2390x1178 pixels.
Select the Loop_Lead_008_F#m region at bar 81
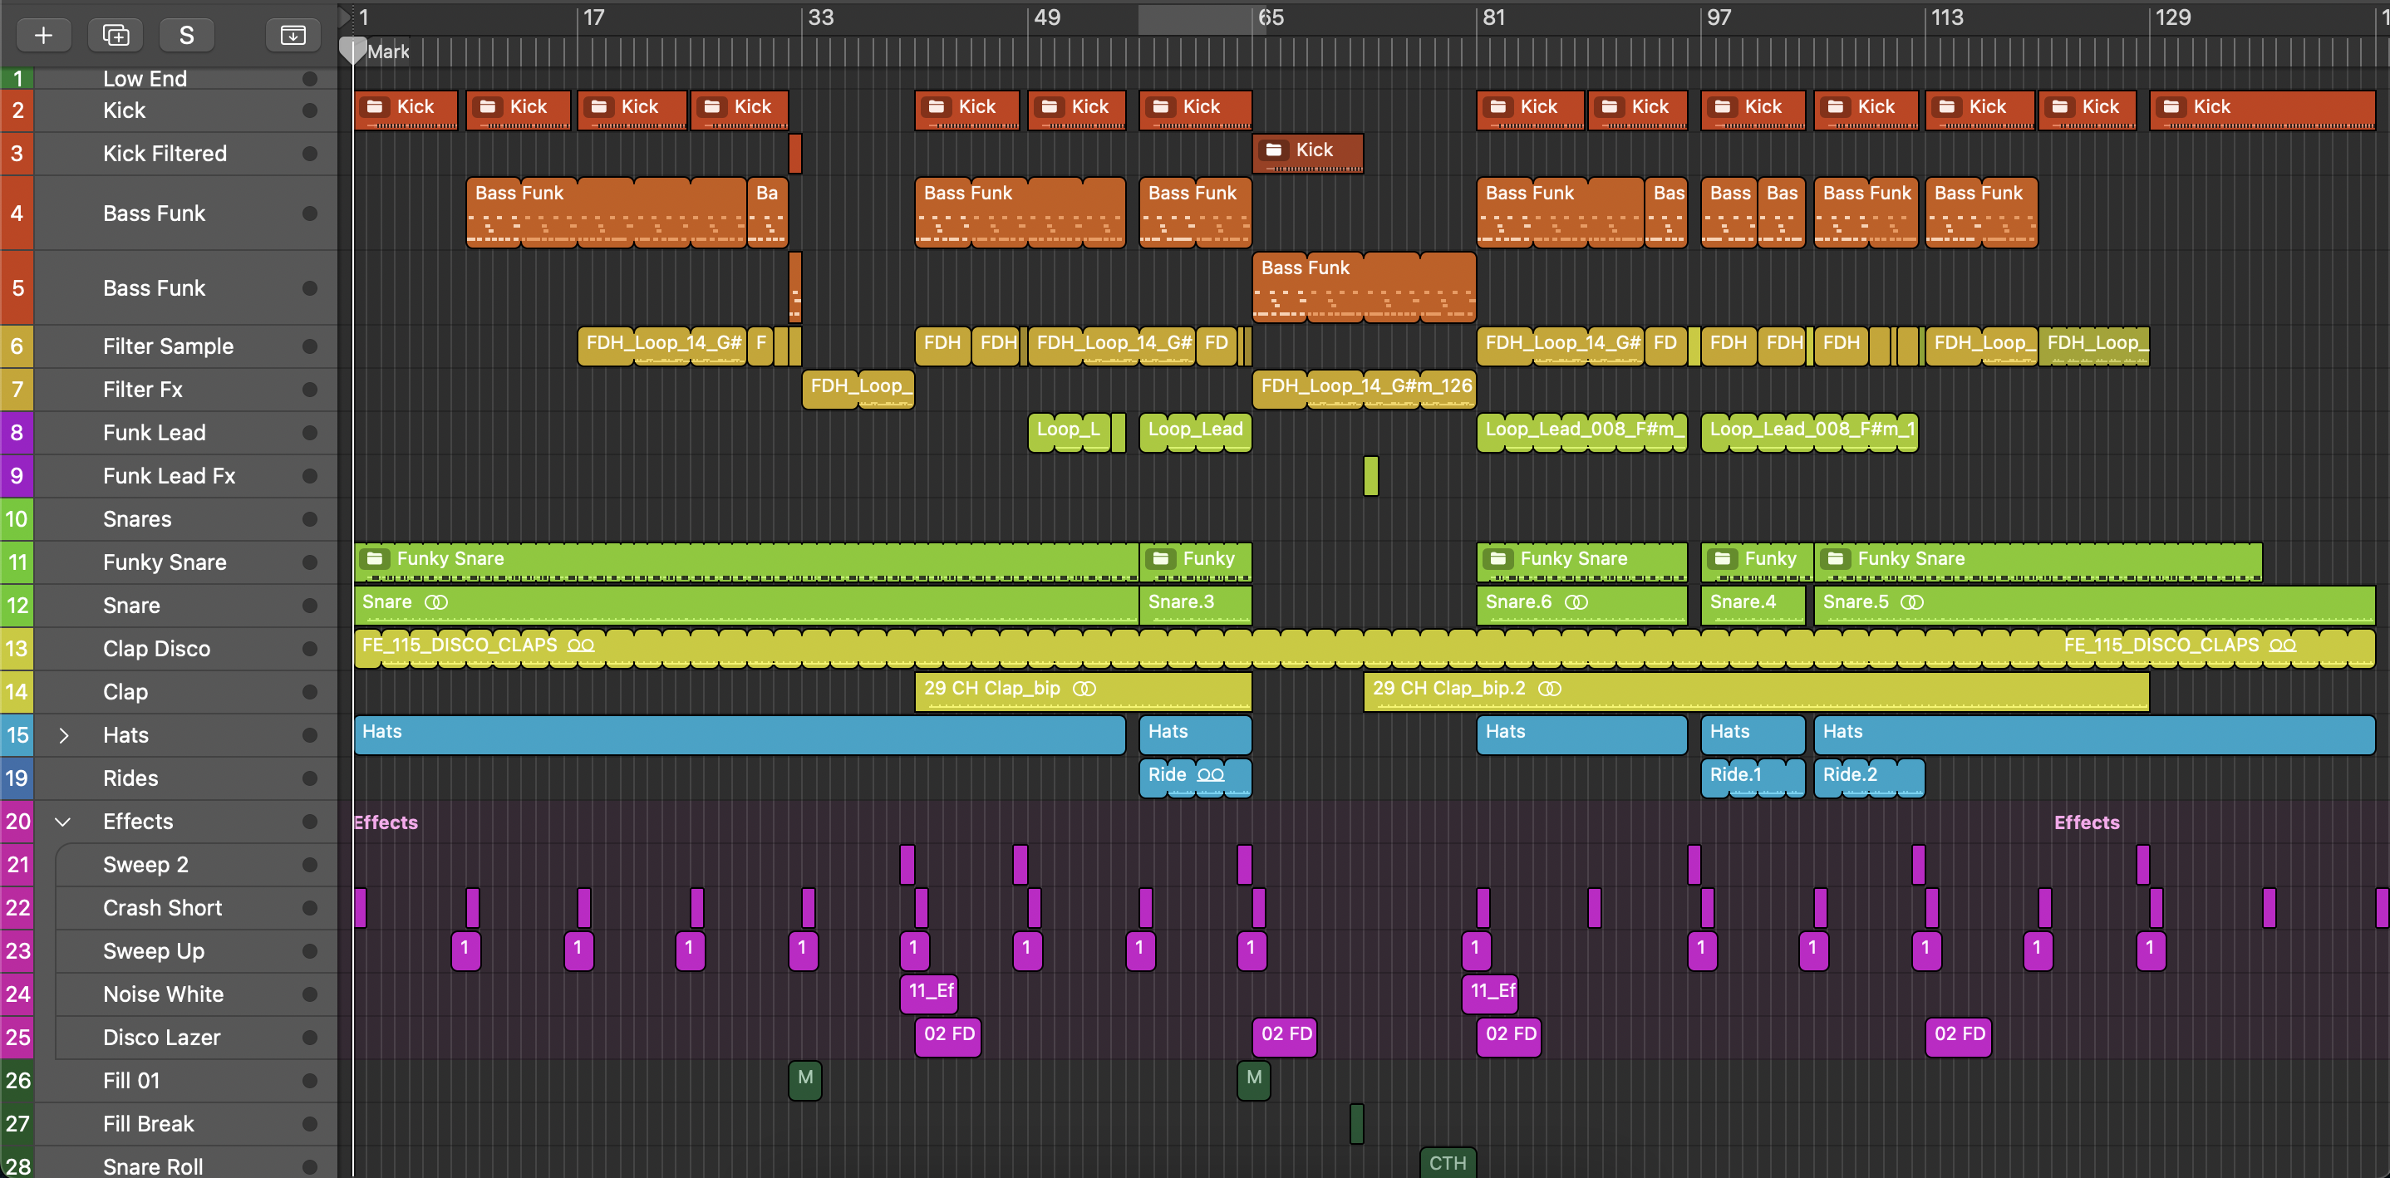1581,431
